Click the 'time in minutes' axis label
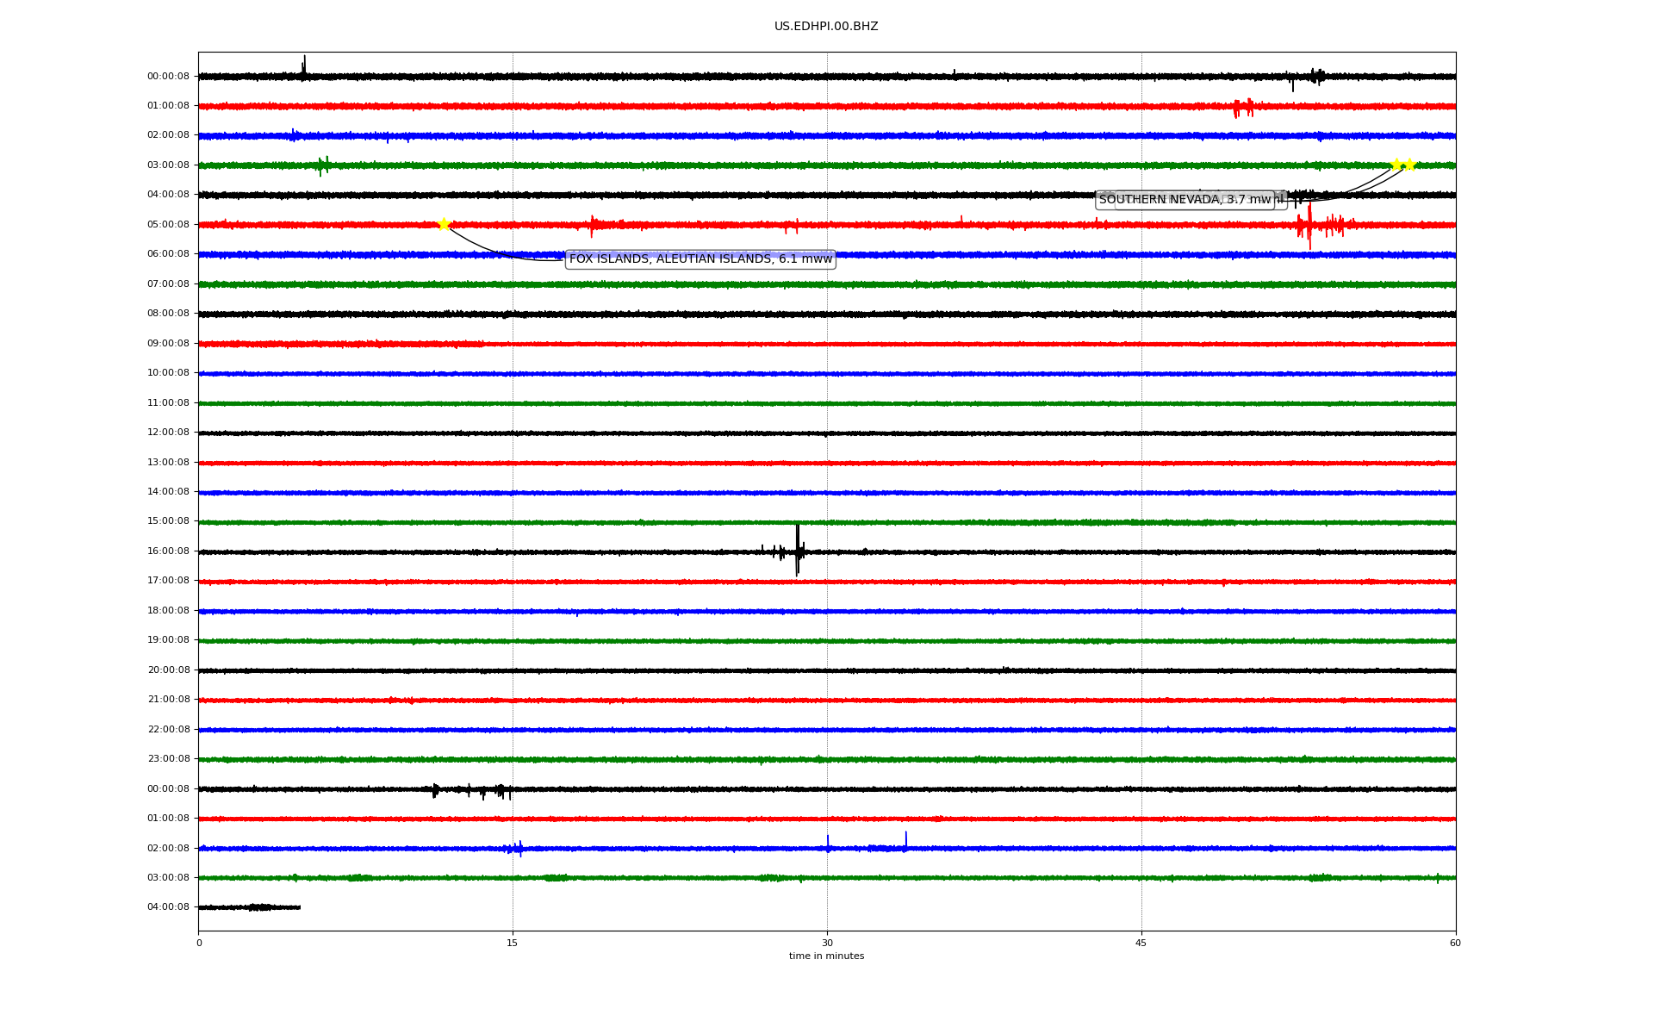 [826, 956]
